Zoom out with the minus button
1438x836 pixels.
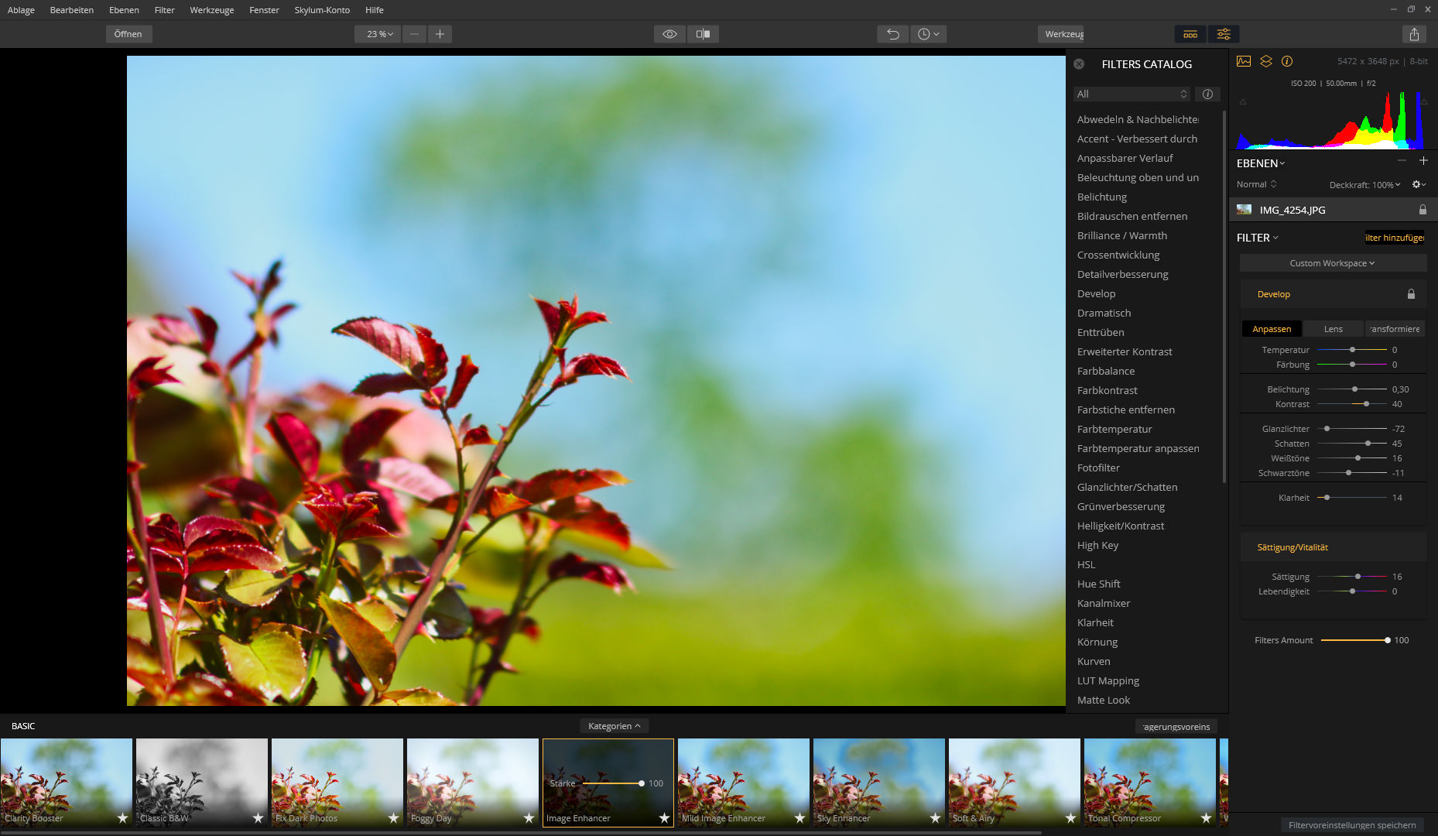pos(414,34)
